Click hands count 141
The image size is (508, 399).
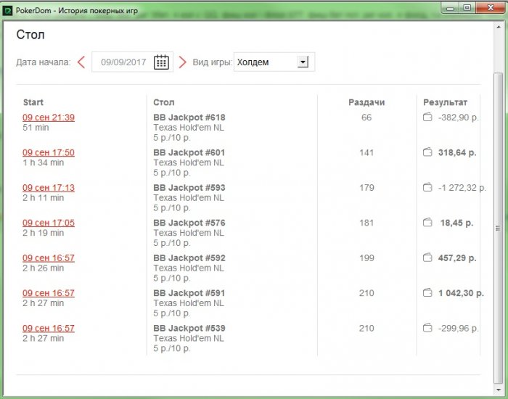[x=366, y=152]
